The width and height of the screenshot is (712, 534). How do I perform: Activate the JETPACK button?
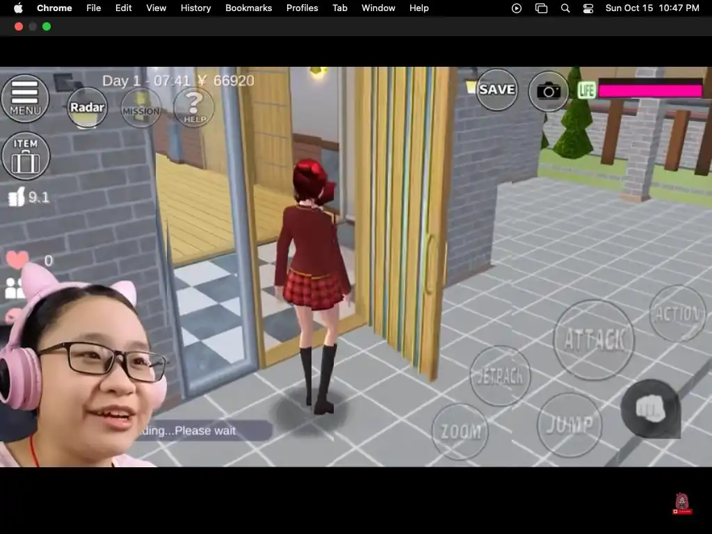[500, 375]
